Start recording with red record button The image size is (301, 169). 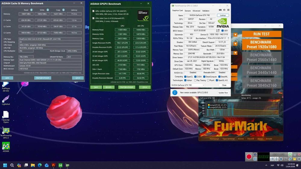[x=249, y=157]
